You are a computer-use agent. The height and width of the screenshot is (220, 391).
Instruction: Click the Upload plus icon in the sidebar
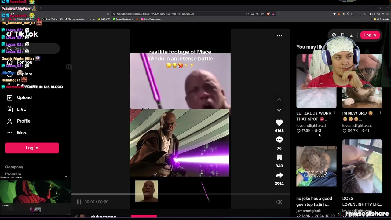click(9, 97)
